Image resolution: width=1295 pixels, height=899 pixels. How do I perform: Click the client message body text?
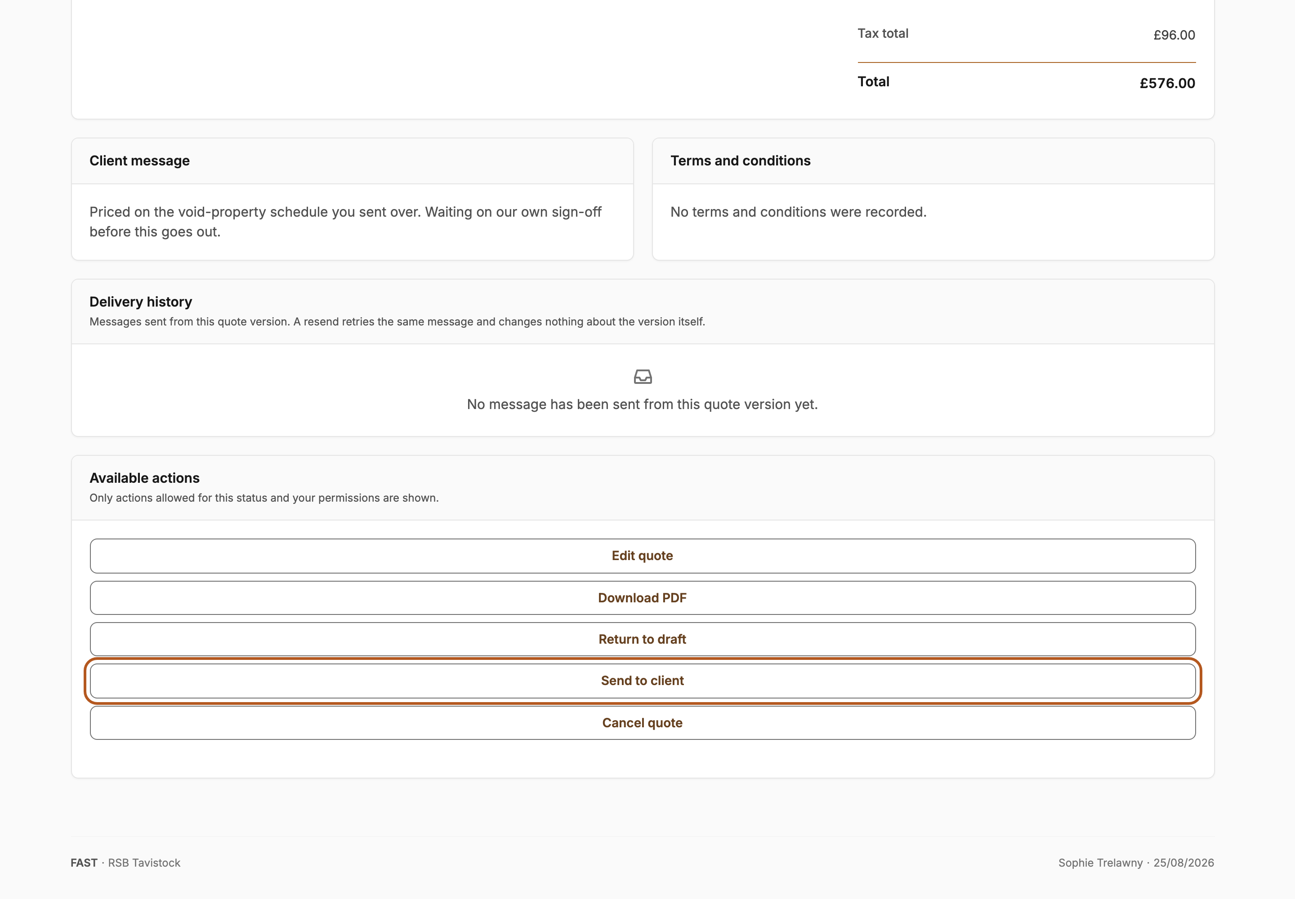[x=345, y=222]
